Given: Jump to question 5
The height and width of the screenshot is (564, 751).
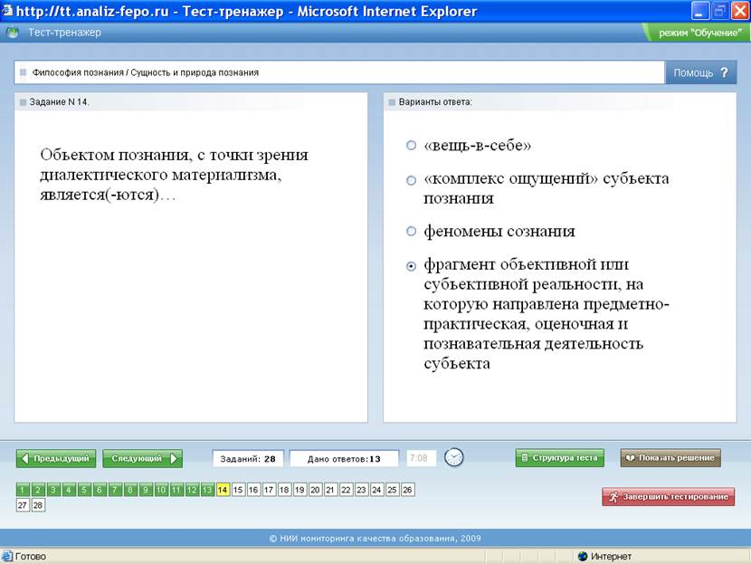Looking at the screenshot, I should [84, 490].
